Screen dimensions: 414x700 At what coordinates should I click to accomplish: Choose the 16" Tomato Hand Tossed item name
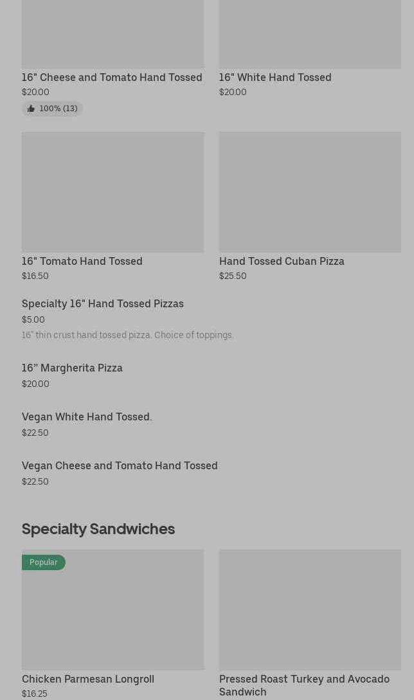point(82,261)
